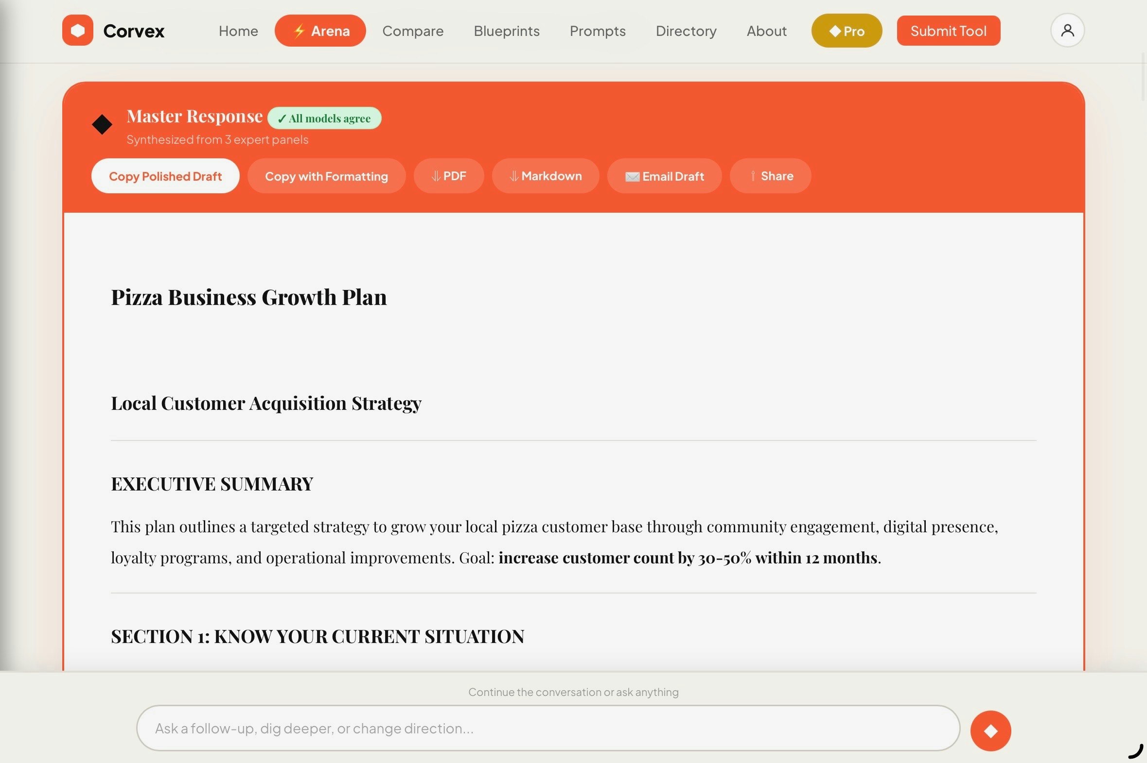The height and width of the screenshot is (763, 1147).
Task: Download the response as PDF
Action: (x=449, y=176)
